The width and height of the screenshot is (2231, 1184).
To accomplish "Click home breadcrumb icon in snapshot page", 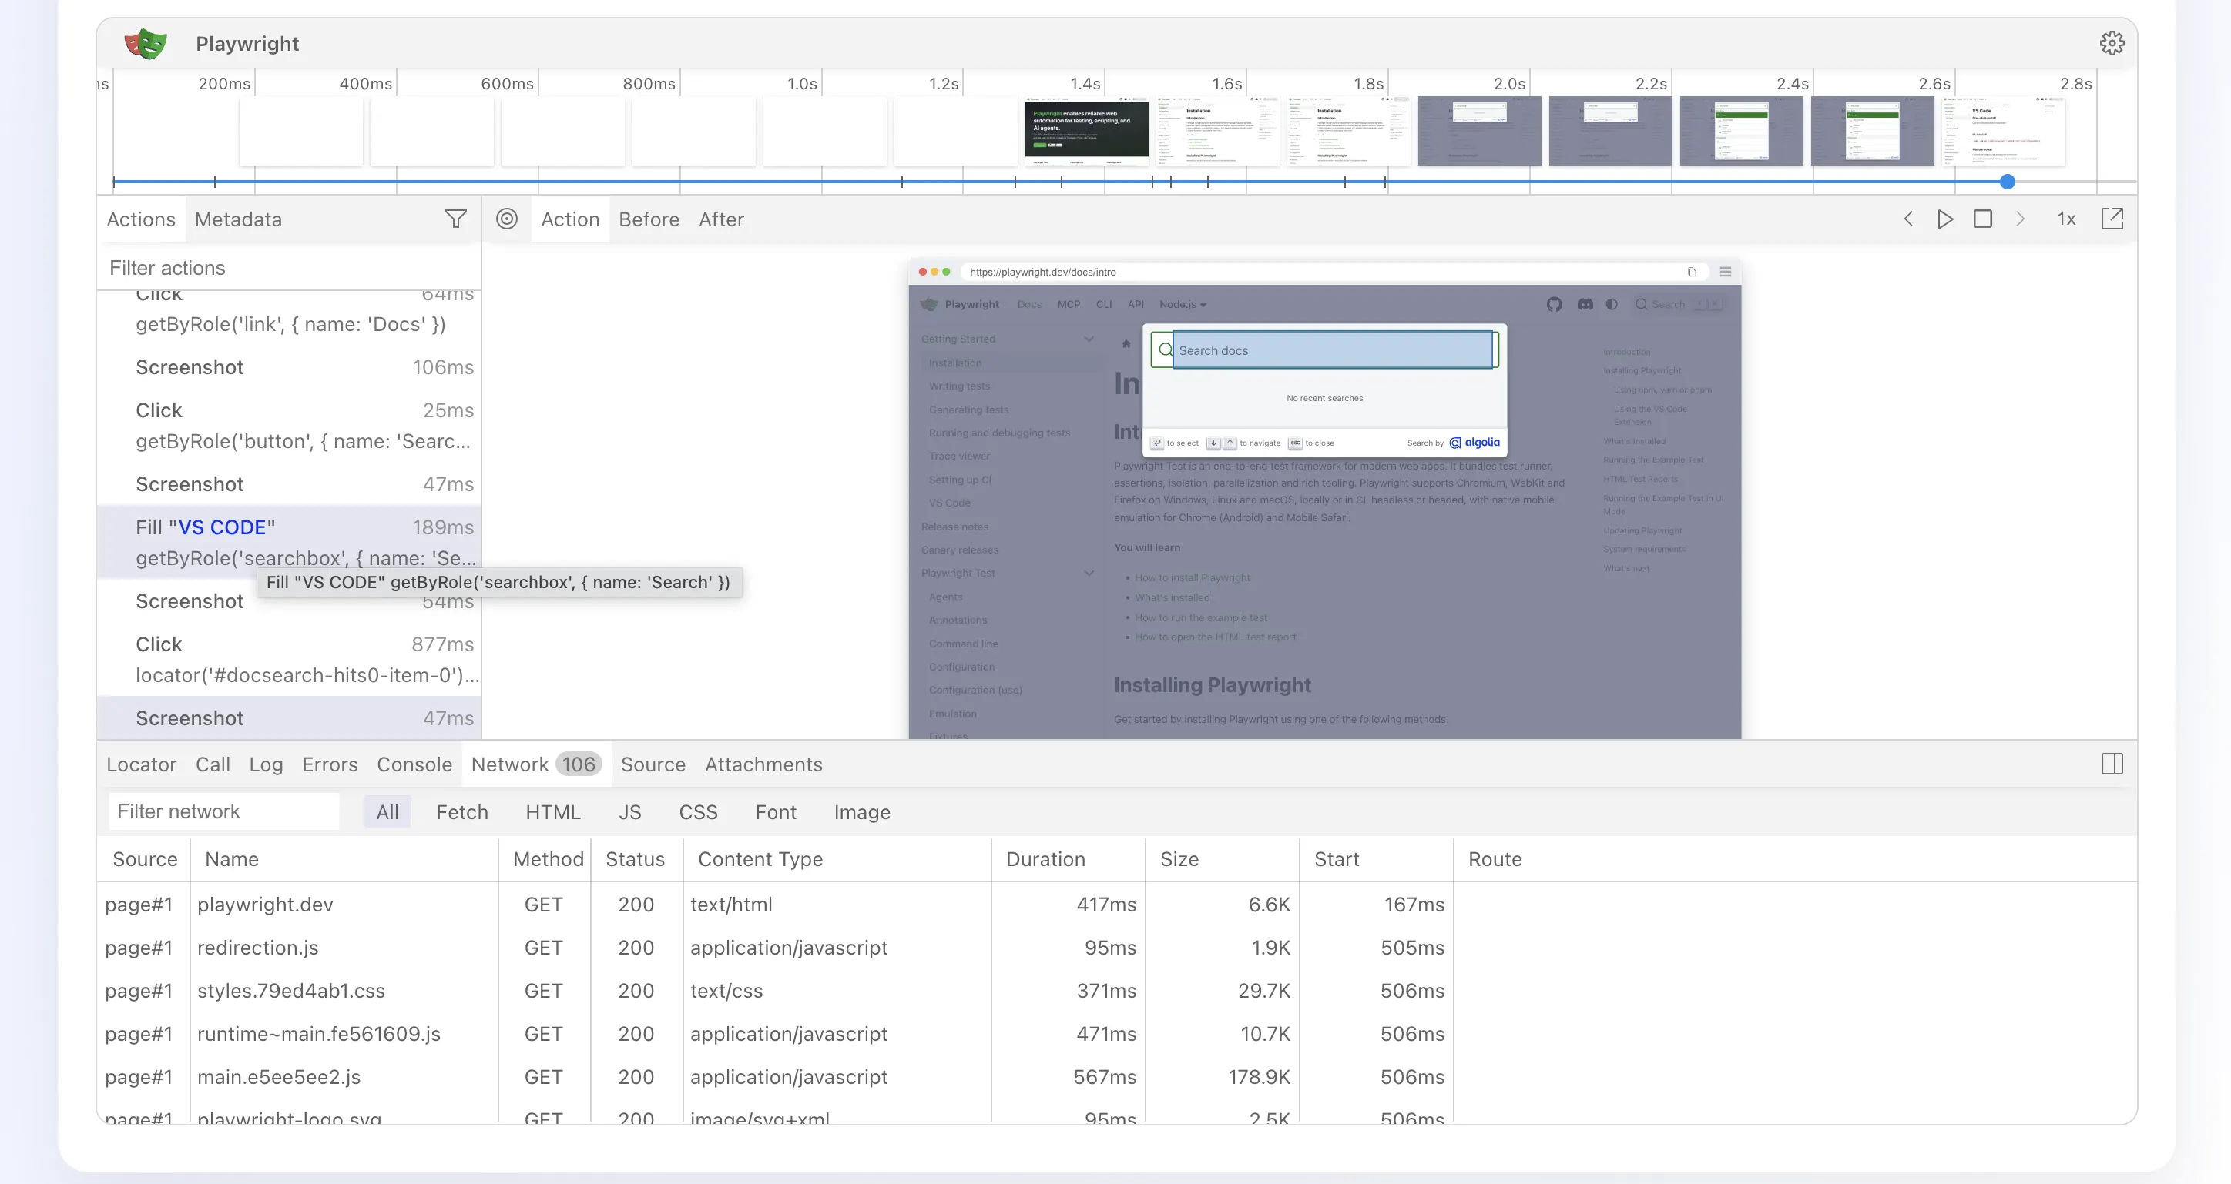I will point(1126,343).
